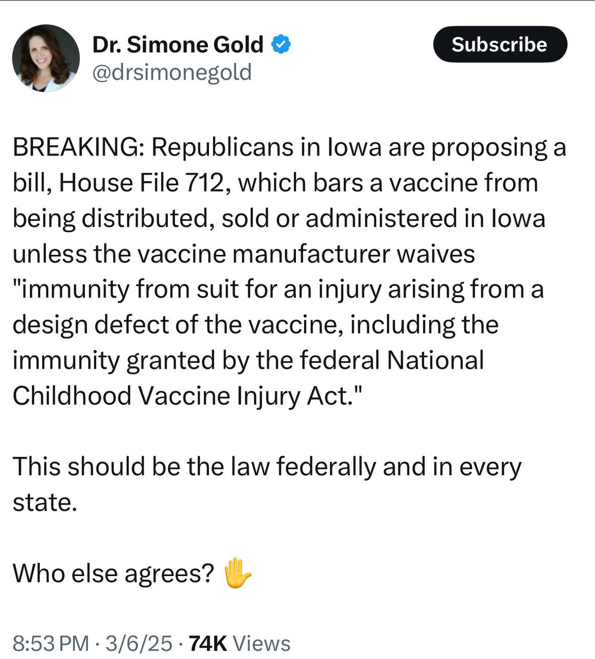
Task: Click the blue verified checkmark badge
Action: (281, 45)
